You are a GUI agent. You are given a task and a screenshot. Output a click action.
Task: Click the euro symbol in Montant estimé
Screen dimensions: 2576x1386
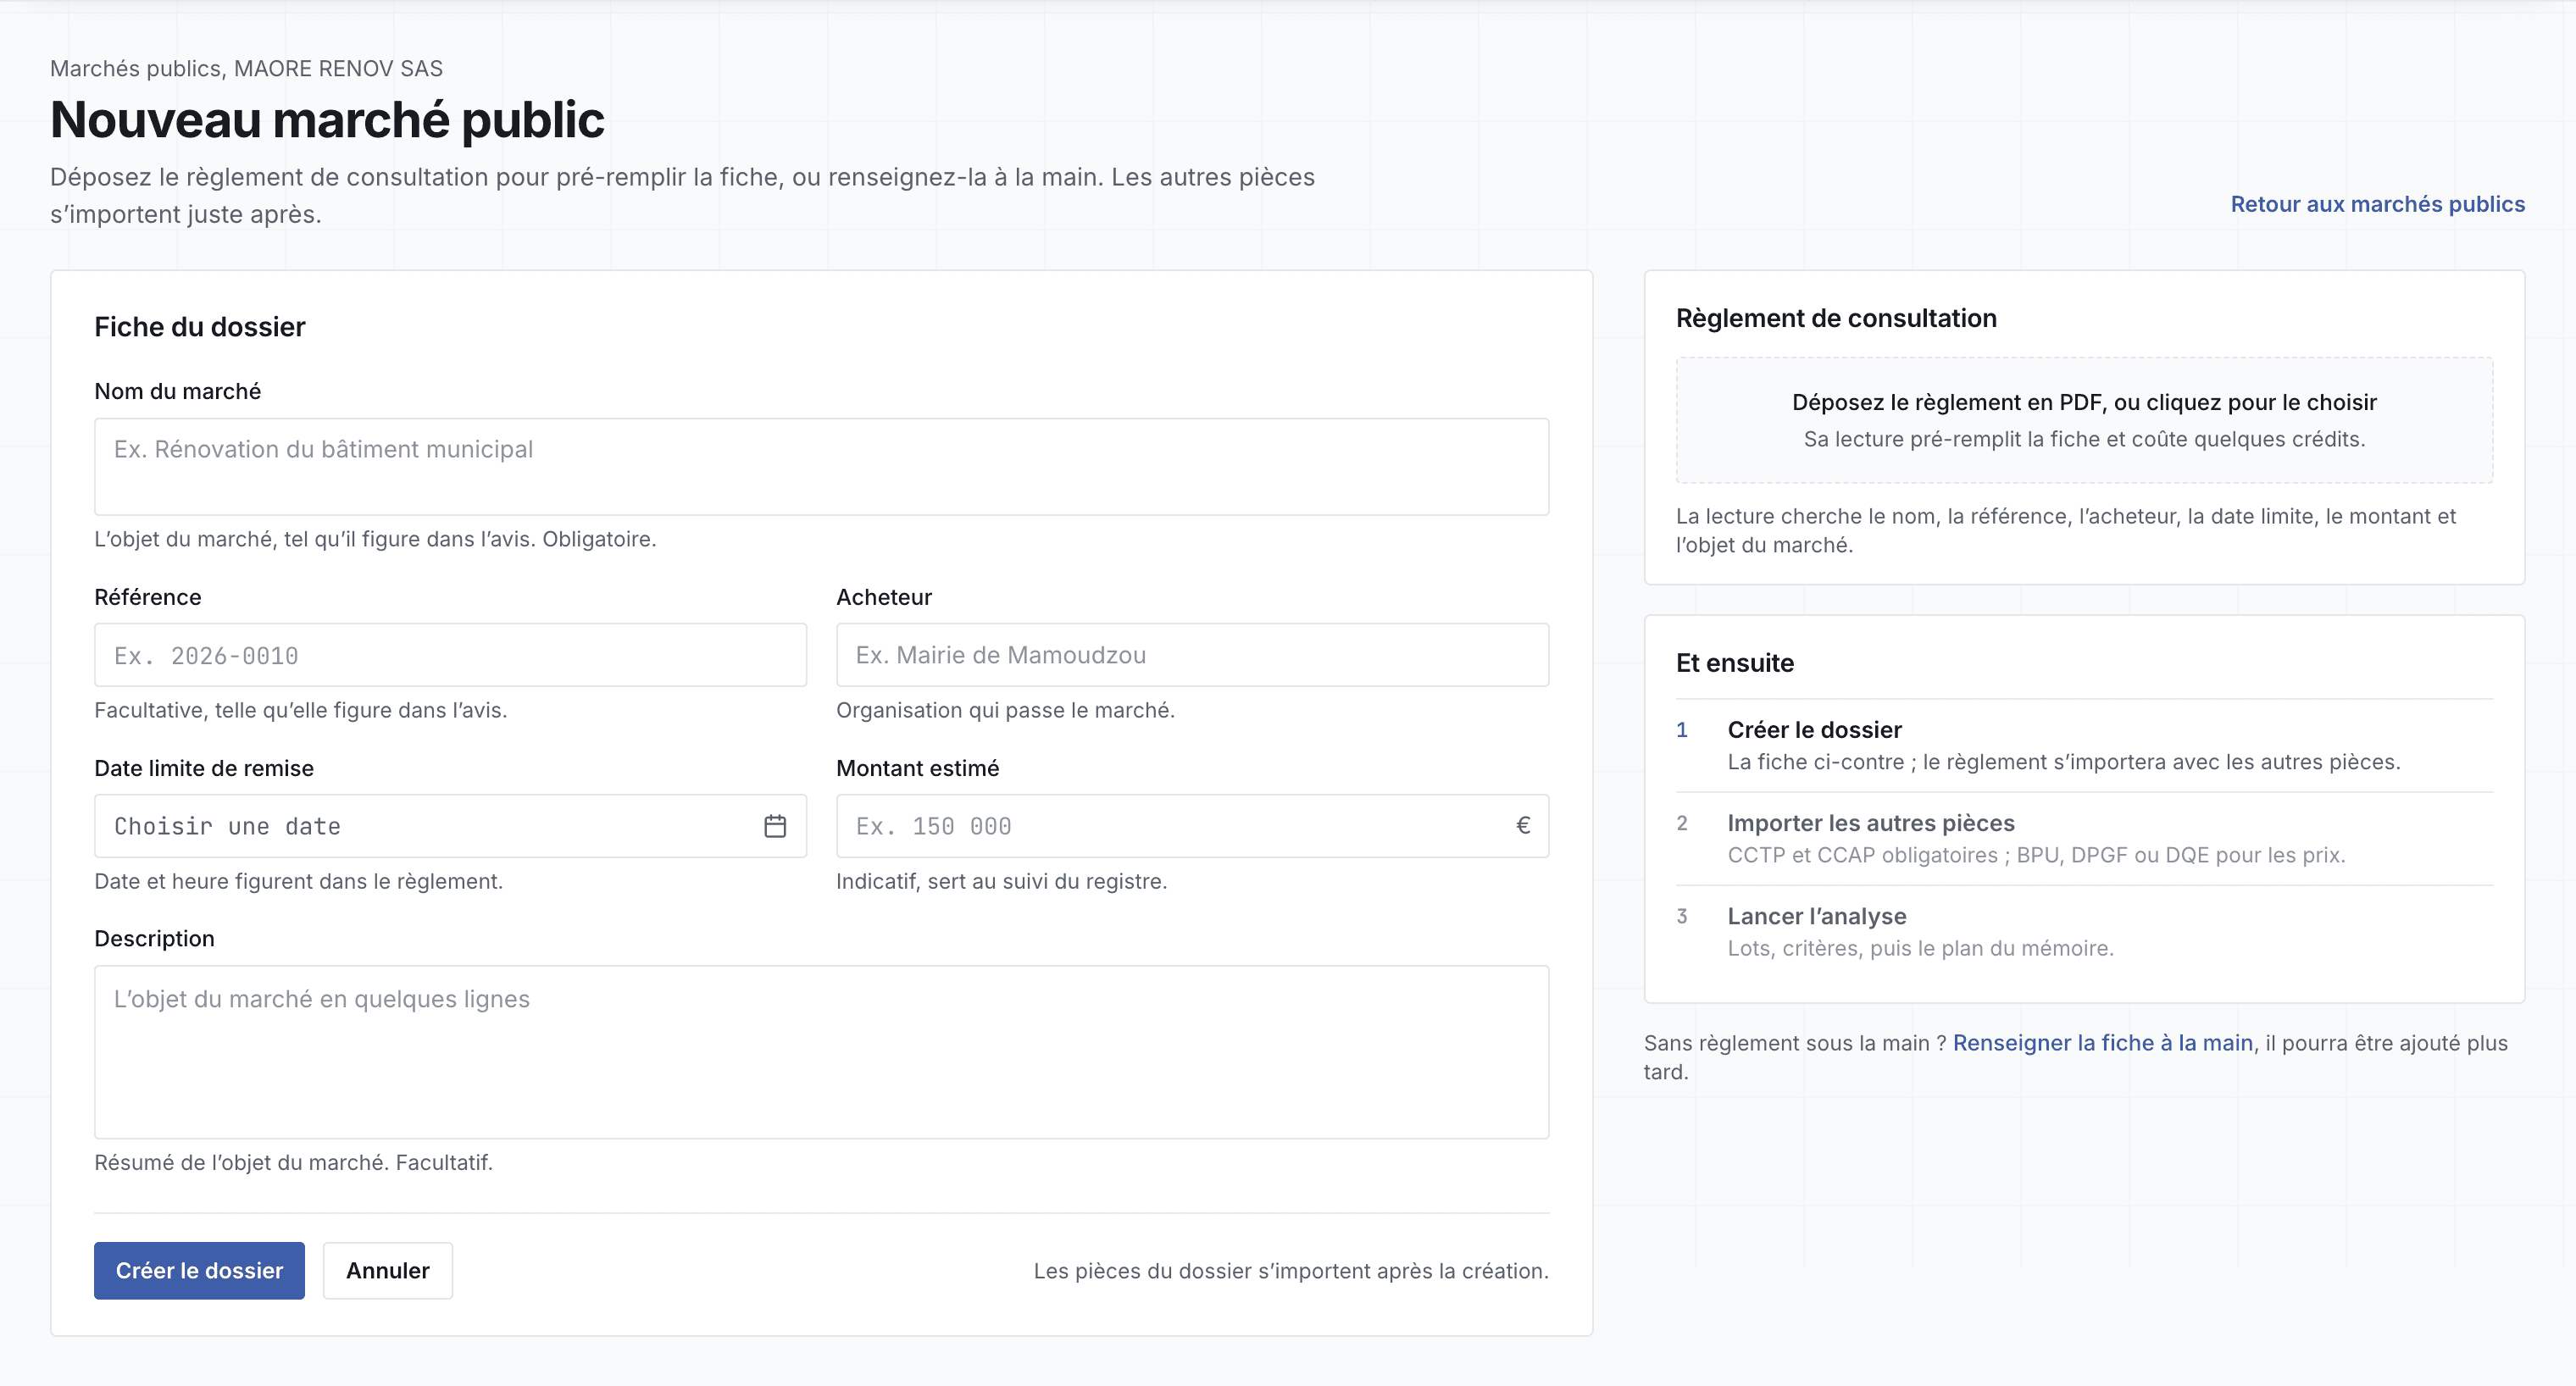click(1523, 826)
